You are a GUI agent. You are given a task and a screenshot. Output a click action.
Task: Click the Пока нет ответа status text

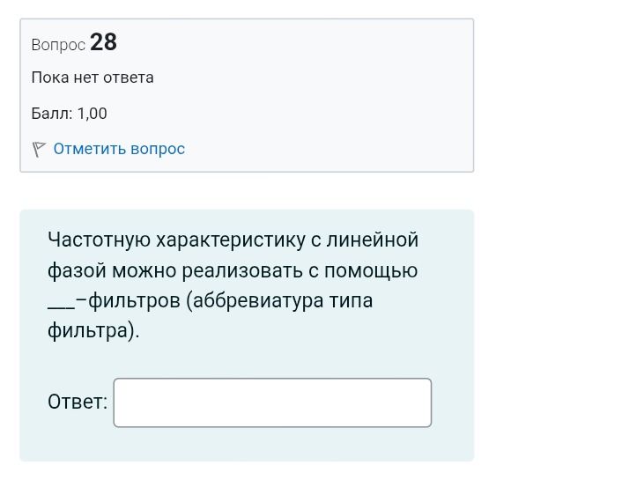pos(93,78)
